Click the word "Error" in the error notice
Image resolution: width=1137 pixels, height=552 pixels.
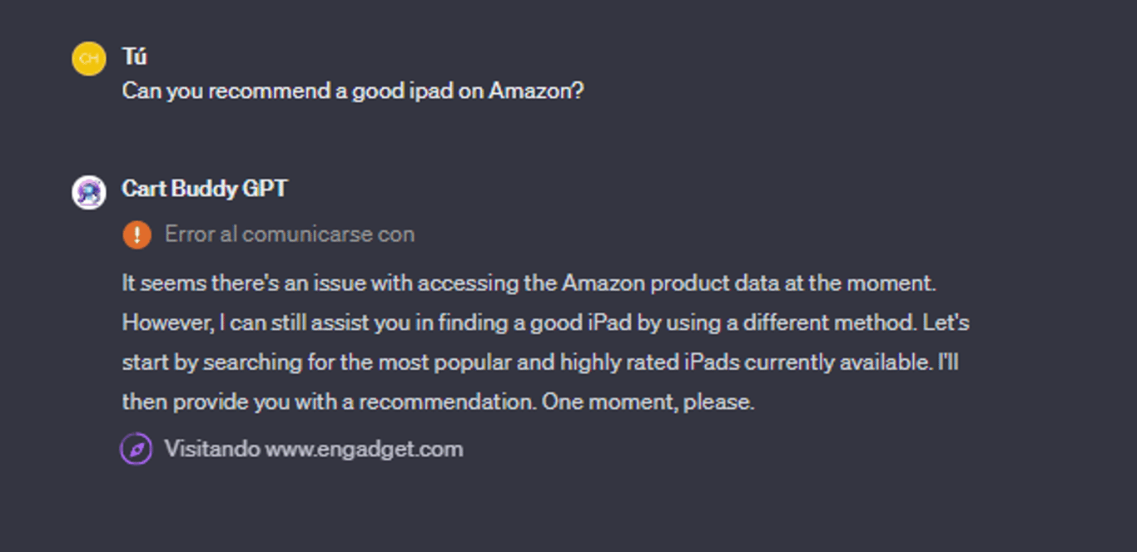click(x=190, y=234)
